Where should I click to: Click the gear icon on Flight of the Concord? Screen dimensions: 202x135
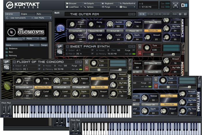[6, 62]
